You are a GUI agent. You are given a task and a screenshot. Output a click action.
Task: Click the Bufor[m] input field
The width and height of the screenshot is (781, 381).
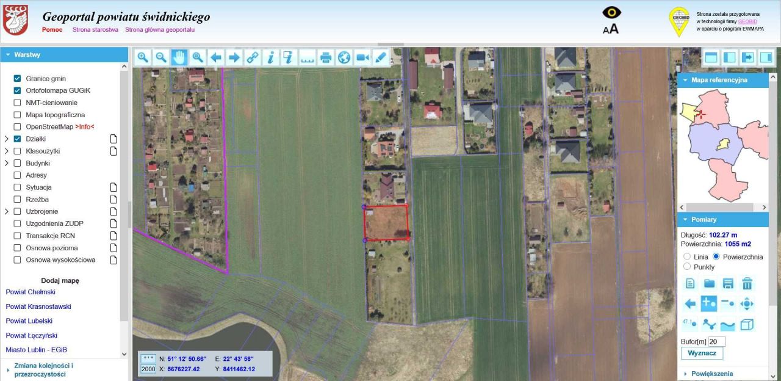click(x=717, y=341)
